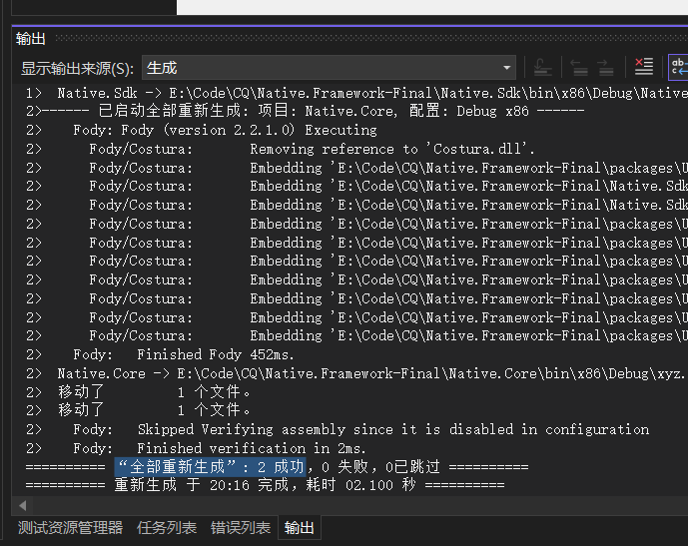688x546 pixels.
Task: Go to next message in output
Action: [x=605, y=68]
